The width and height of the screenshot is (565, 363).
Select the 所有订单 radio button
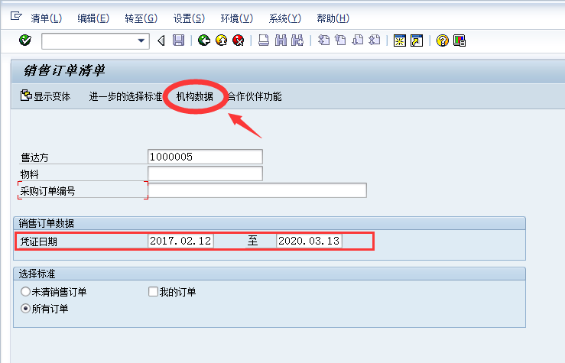tap(25, 309)
